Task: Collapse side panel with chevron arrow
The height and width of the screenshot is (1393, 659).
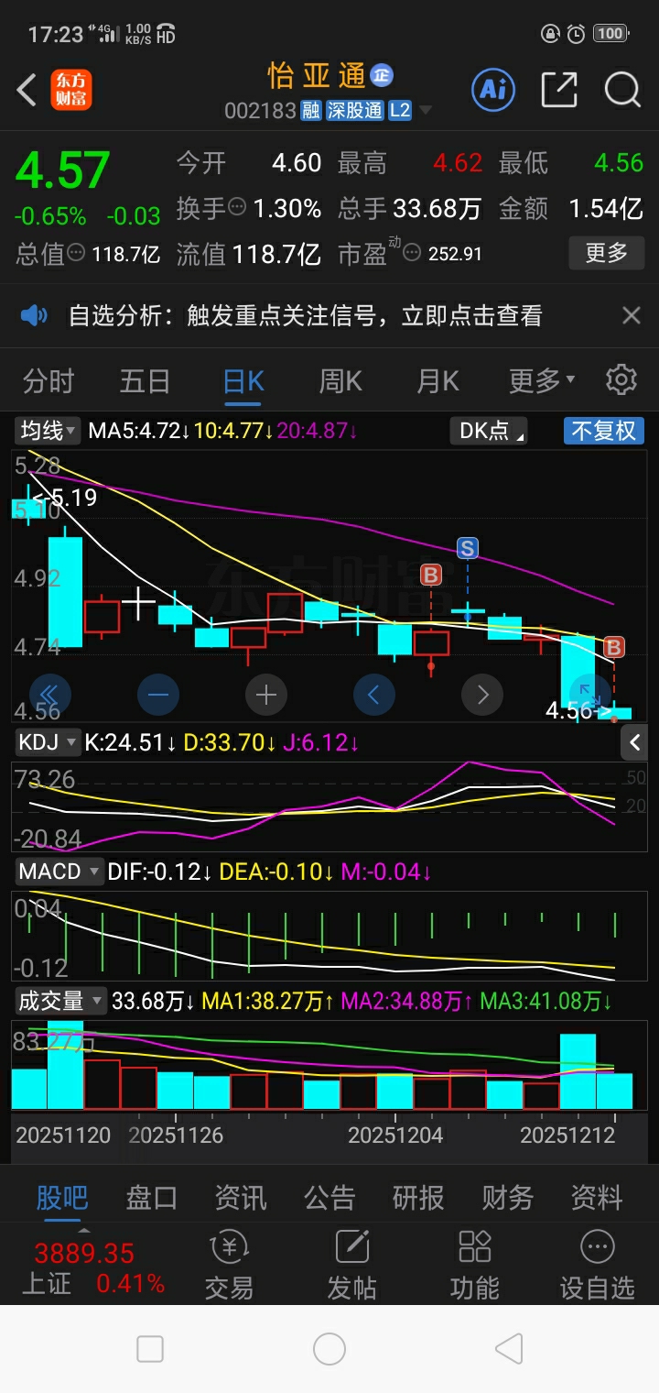Action: (x=634, y=742)
